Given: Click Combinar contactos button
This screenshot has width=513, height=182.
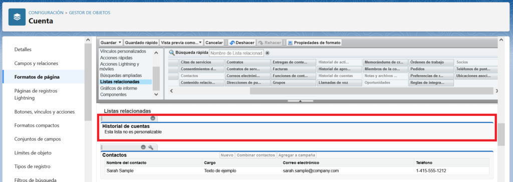Looking at the screenshot, I should point(256,155).
